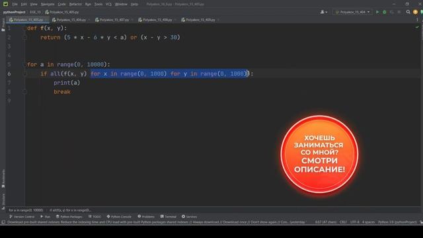Click the CRLF line separator indicator
This screenshot has width=423, height=238.
pos(343,222)
